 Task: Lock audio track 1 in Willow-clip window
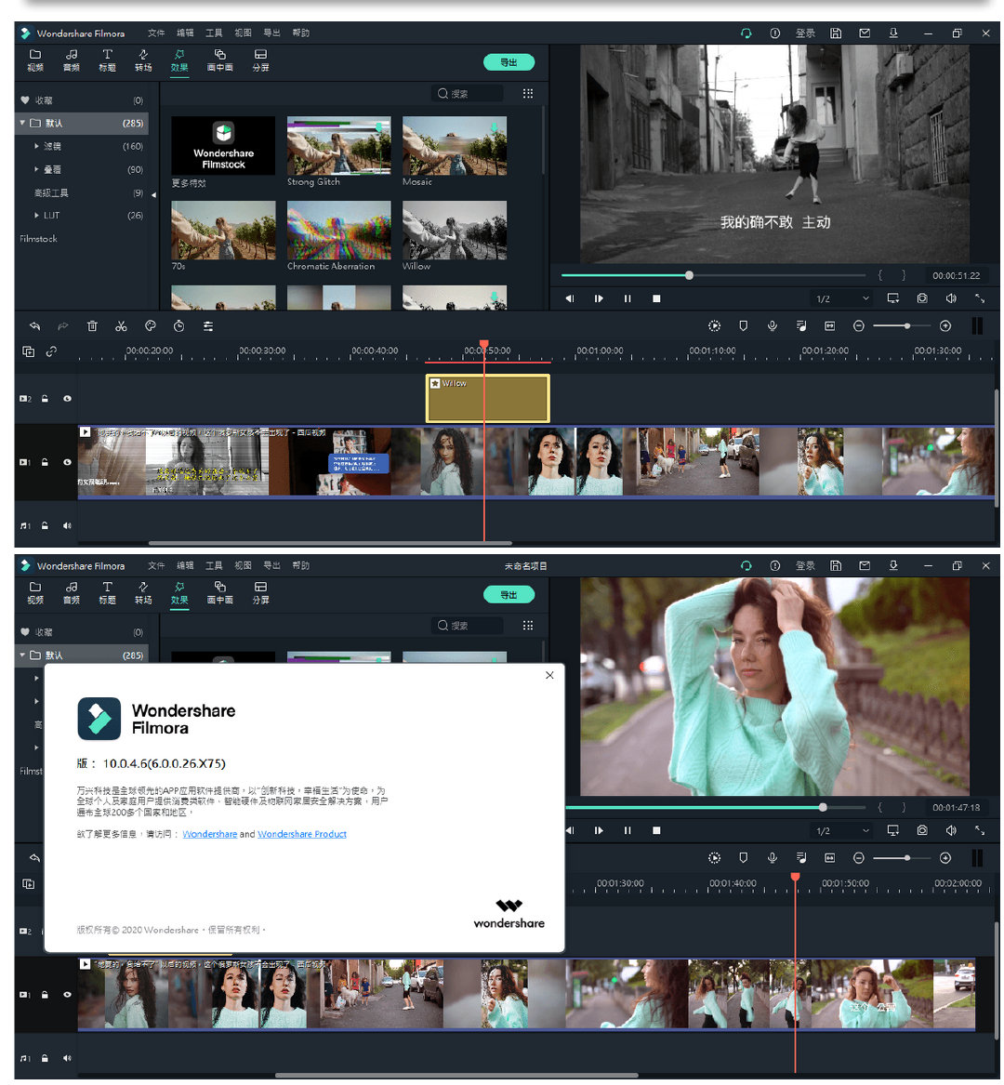(45, 526)
